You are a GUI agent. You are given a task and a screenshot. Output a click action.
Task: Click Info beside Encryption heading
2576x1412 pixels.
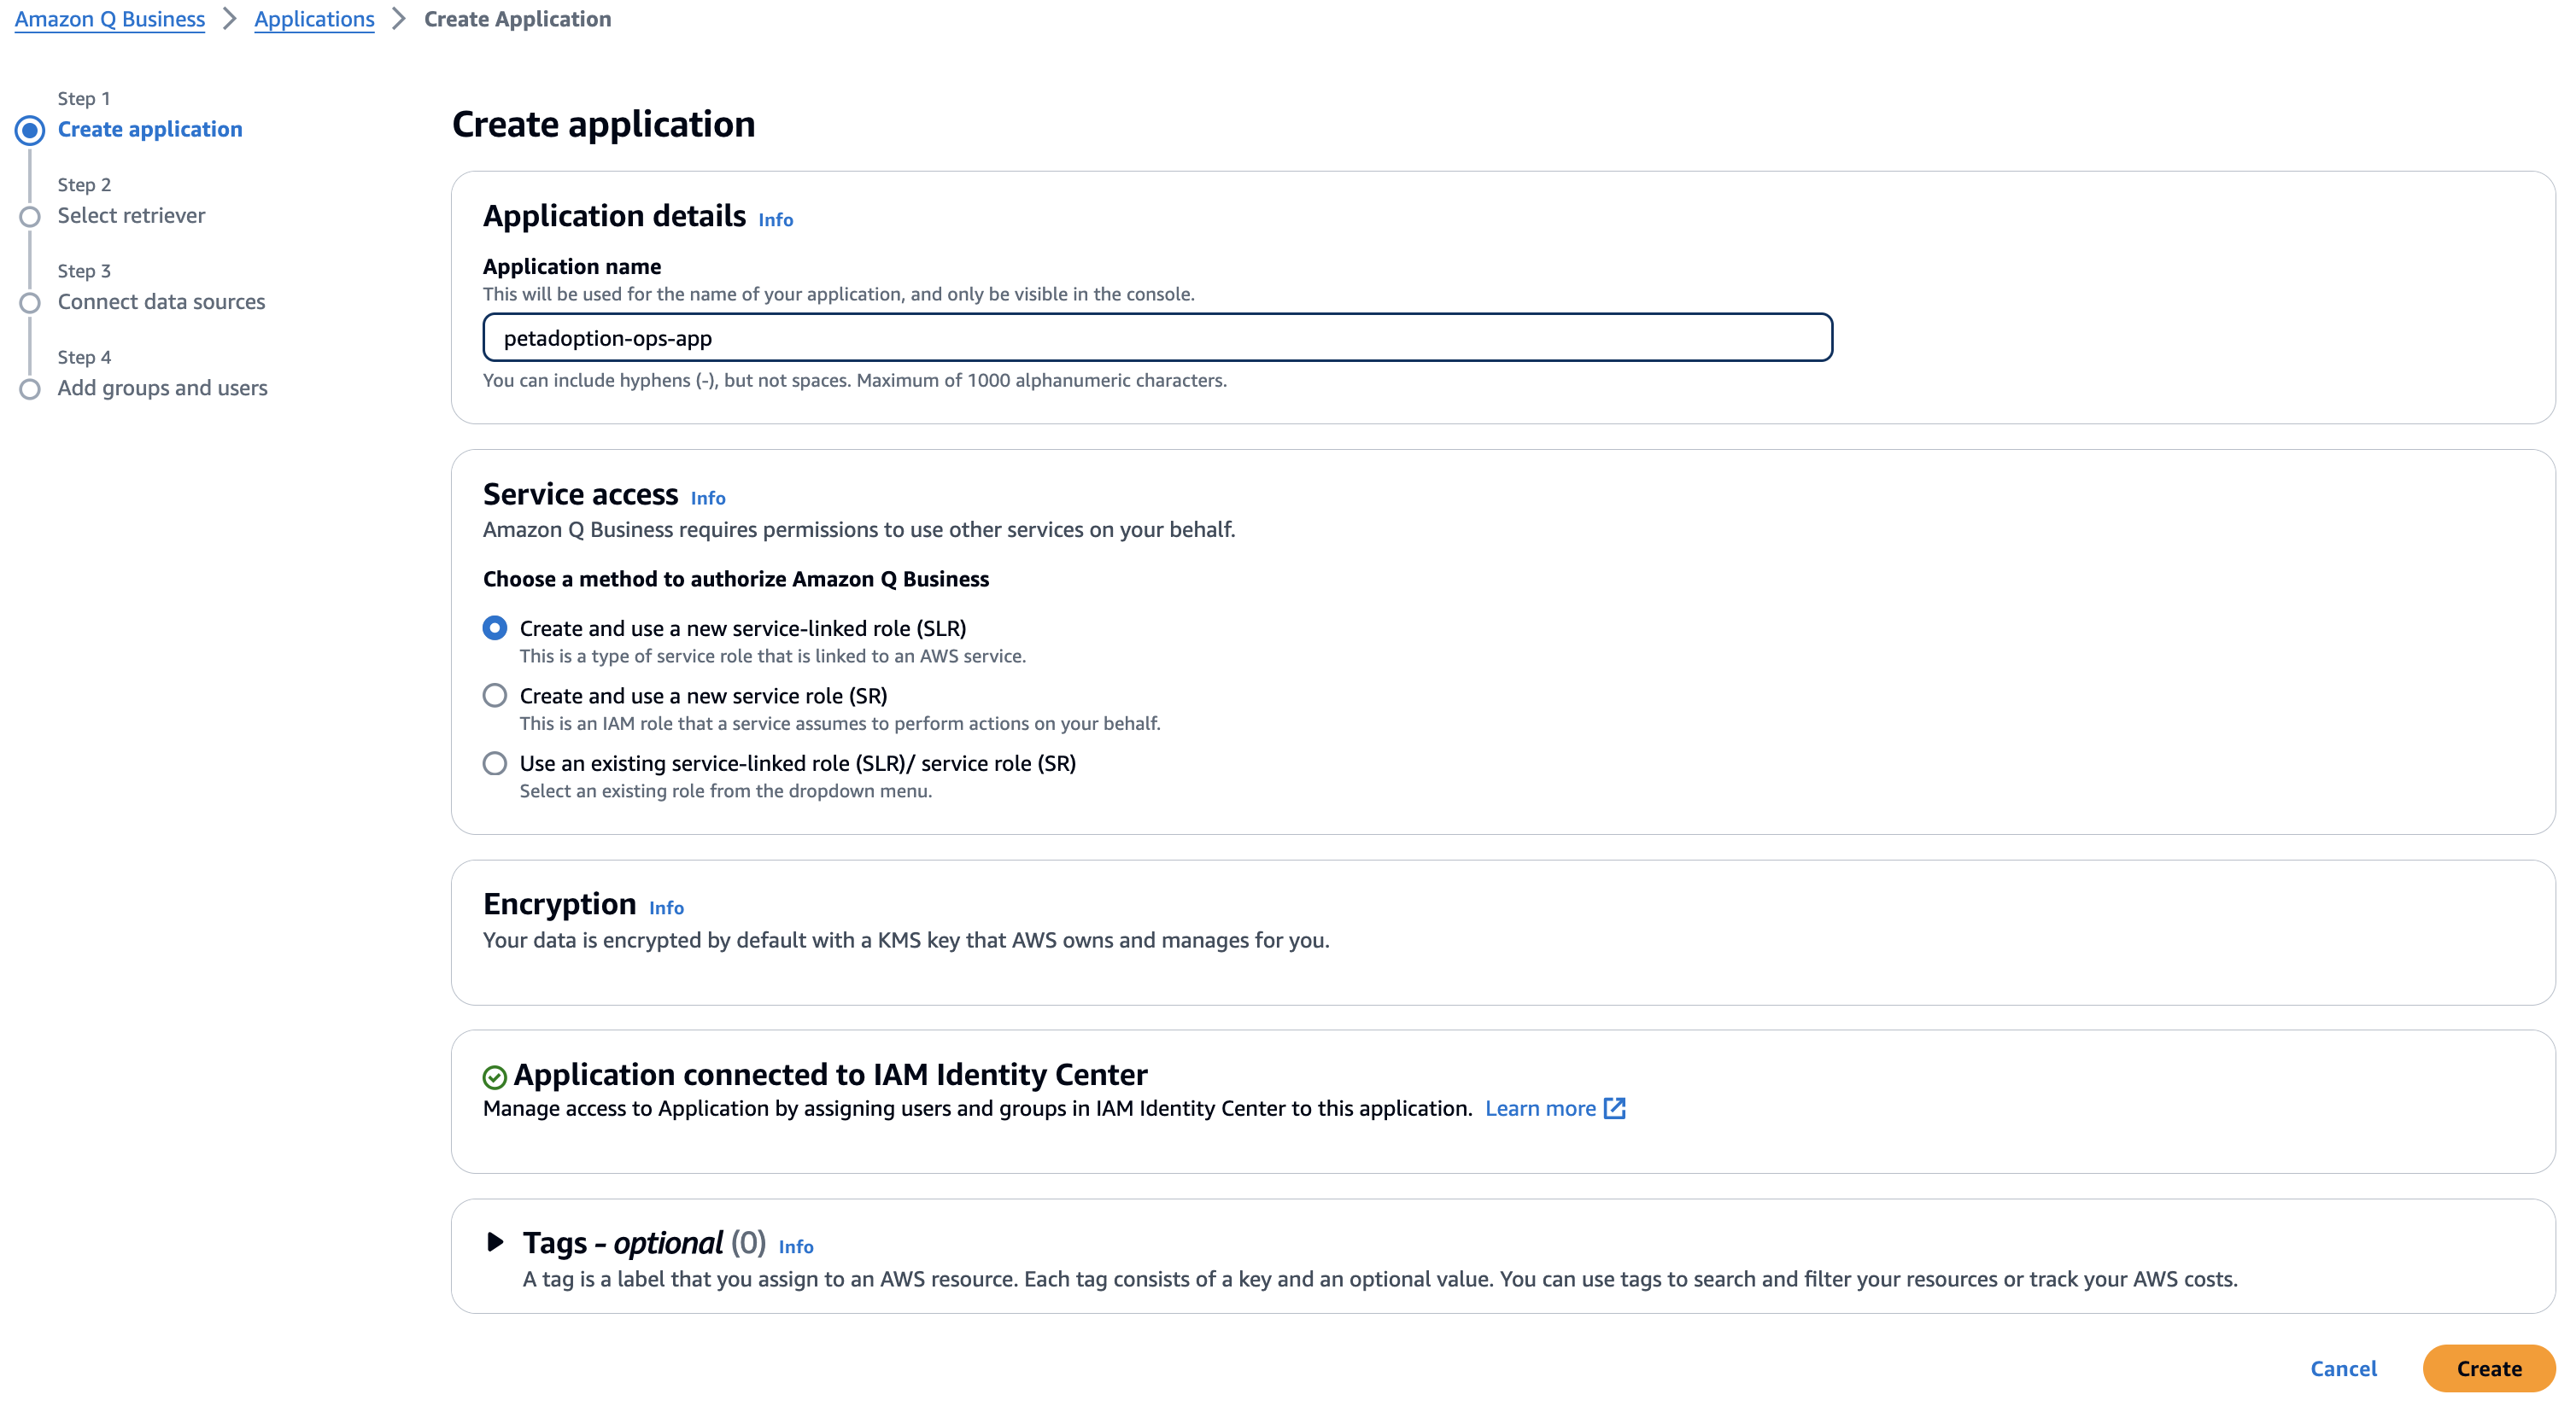(665, 908)
